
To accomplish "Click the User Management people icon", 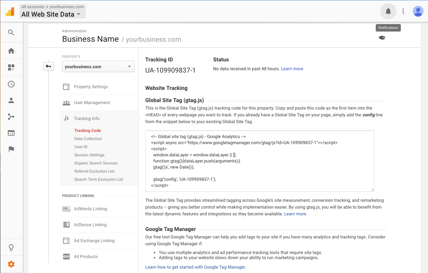I will tap(66, 103).
